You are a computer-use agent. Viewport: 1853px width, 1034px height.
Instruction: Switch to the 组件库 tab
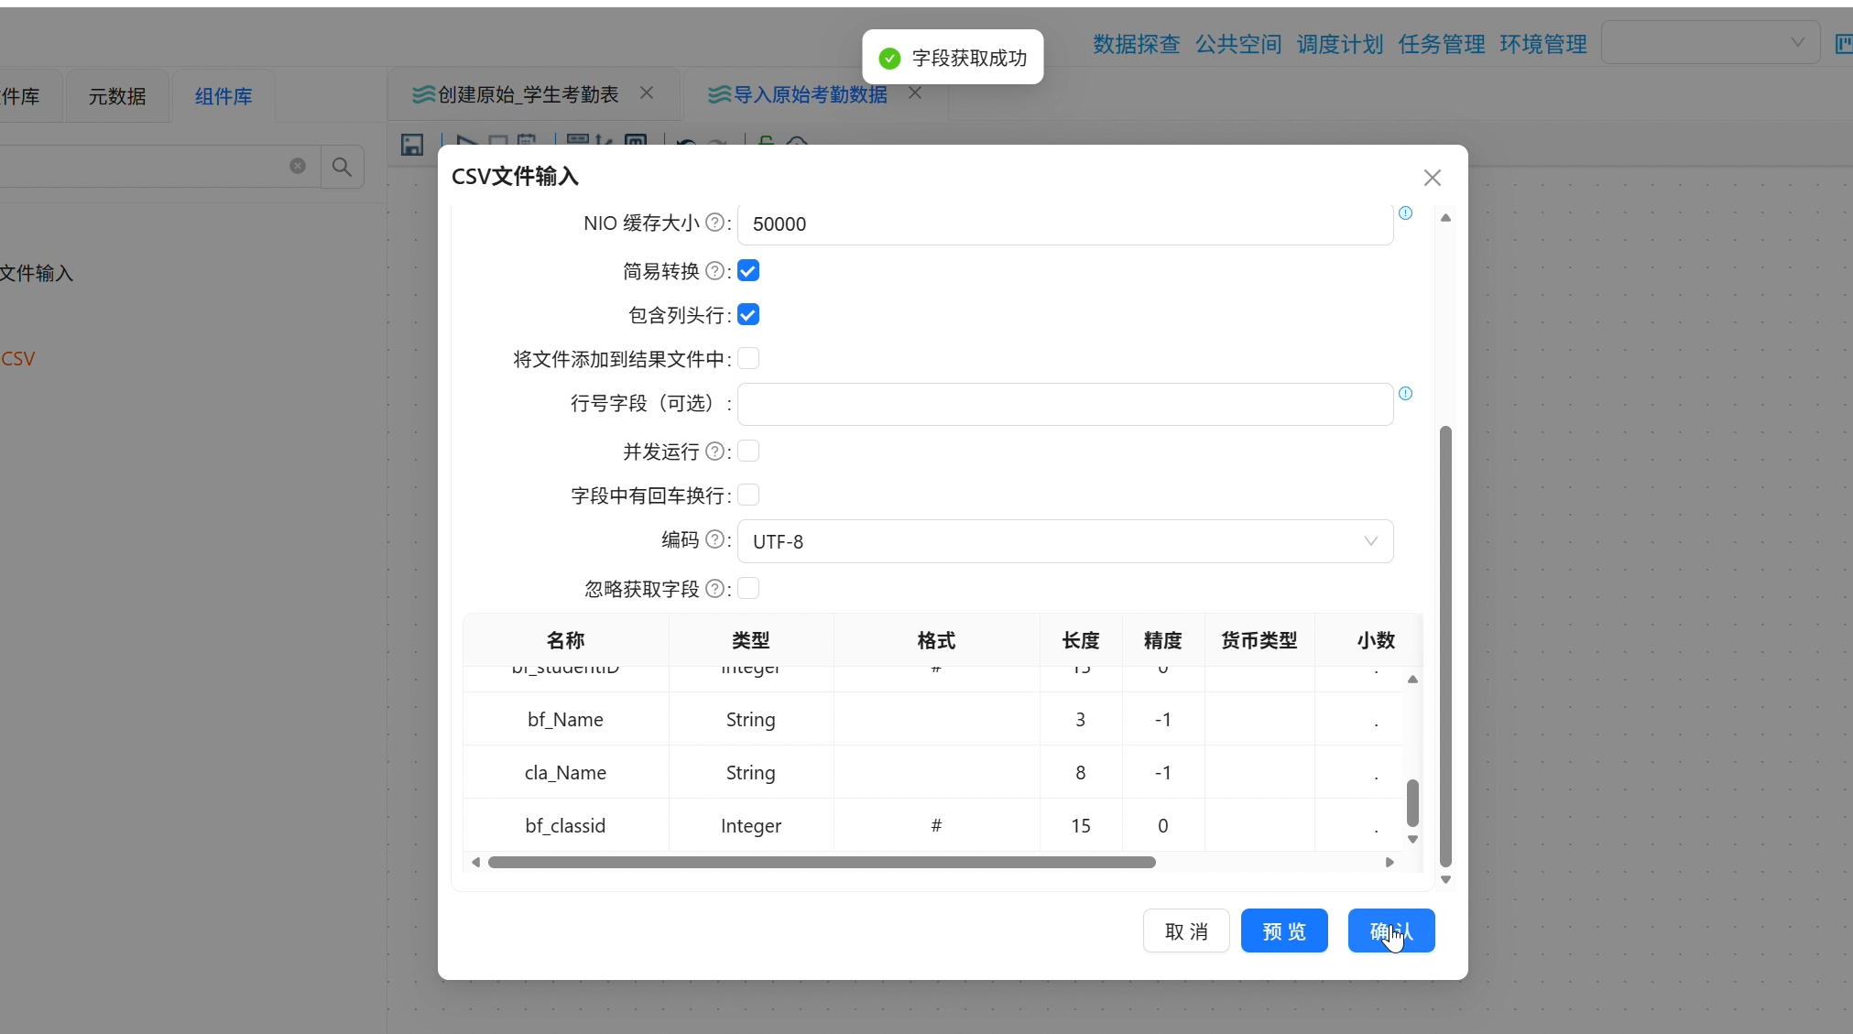coord(223,96)
